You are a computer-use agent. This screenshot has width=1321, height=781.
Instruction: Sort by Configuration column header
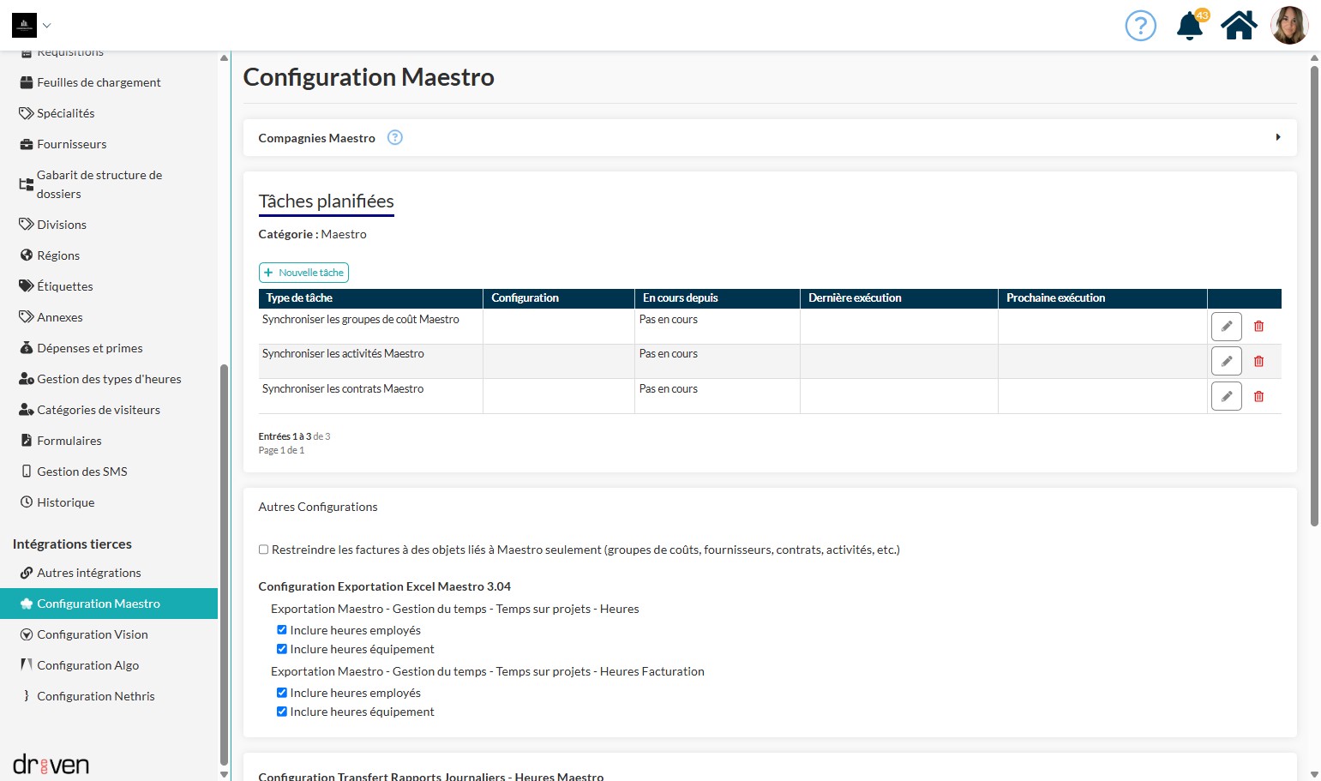[559, 297]
